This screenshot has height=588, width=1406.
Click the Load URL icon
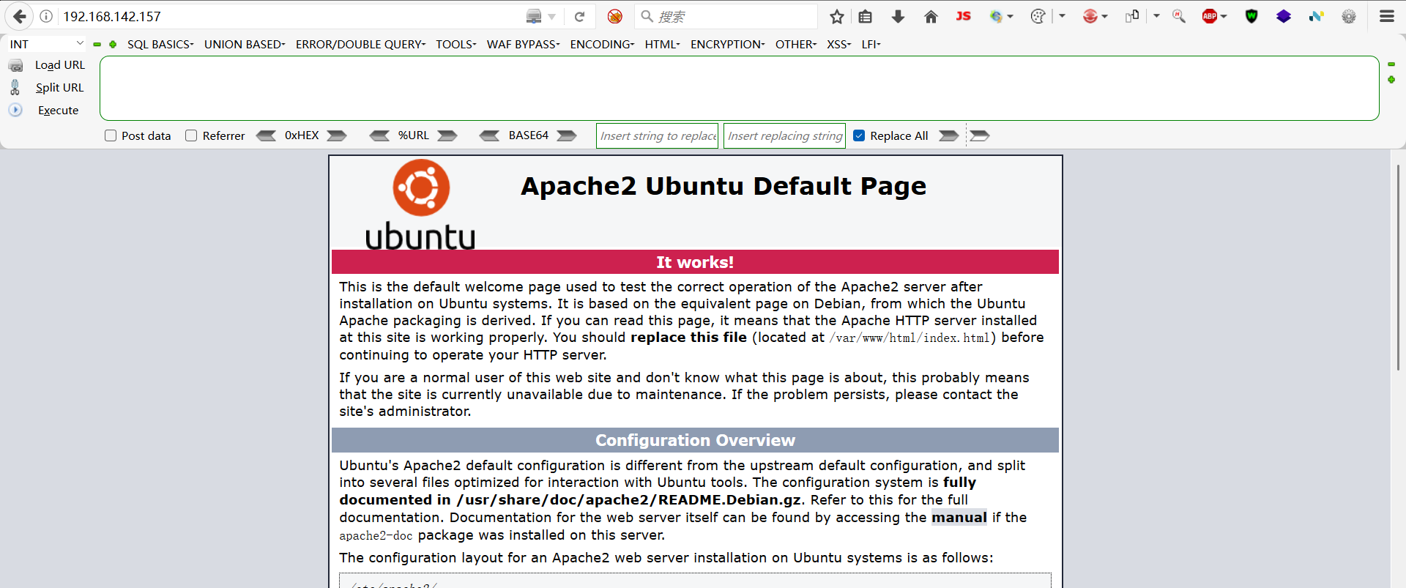15,66
